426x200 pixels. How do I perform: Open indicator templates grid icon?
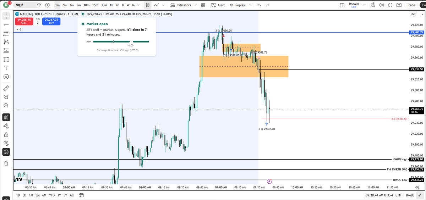point(203,5)
